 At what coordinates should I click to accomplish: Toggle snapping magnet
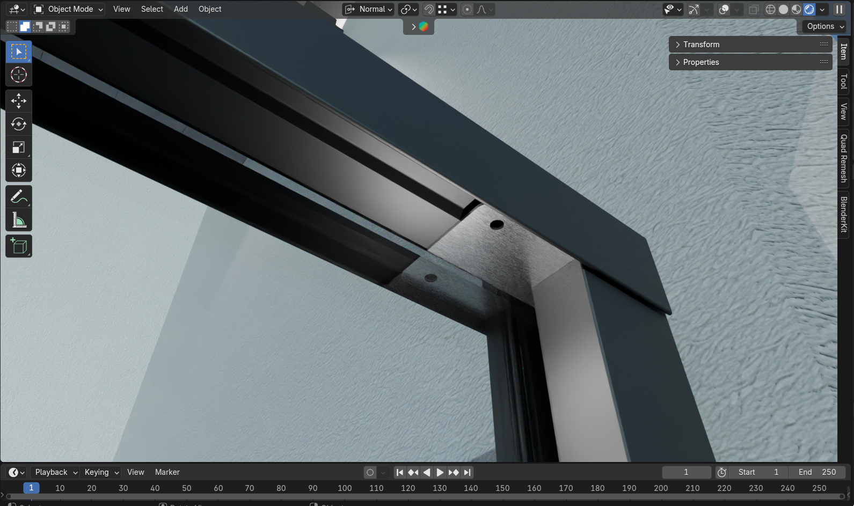tap(429, 10)
